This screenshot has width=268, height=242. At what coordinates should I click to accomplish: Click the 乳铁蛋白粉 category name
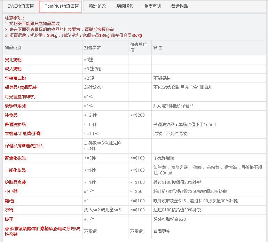pos(15,78)
